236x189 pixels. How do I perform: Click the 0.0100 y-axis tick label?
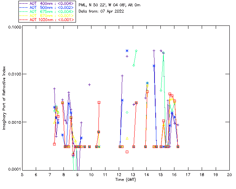point(14,75)
